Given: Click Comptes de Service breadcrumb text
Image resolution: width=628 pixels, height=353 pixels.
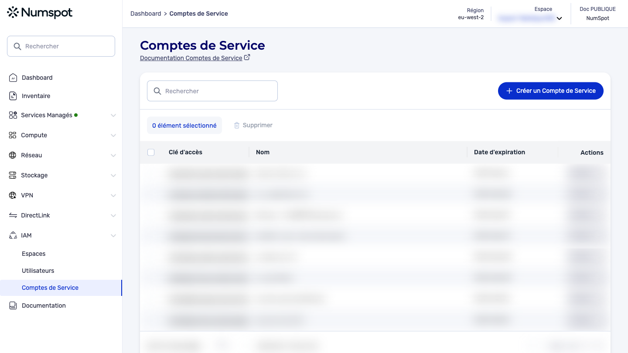Looking at the screenshot, I should (198, 14).
